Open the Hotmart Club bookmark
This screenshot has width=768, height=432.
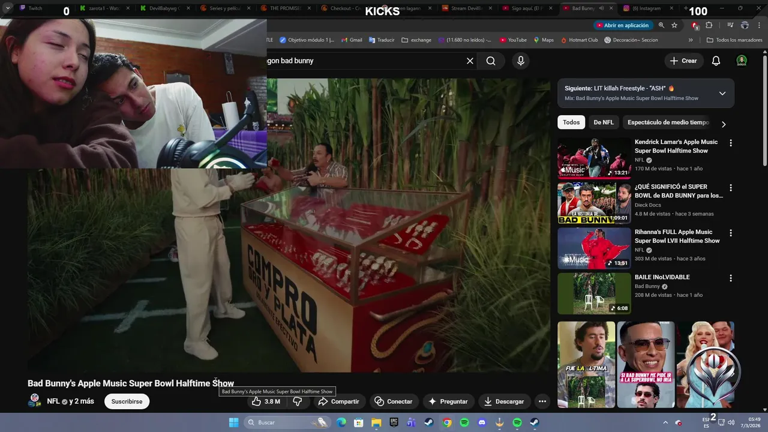coord(579,40)
